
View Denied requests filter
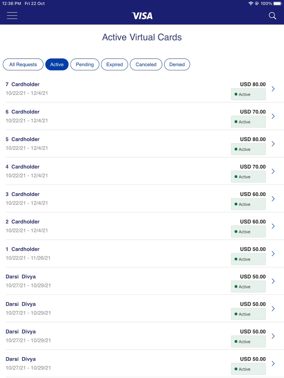coord(177,64)
